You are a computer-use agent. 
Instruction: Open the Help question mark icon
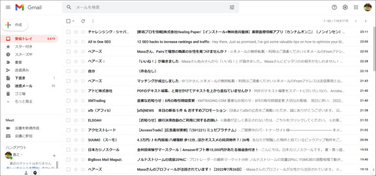point(334,7)
